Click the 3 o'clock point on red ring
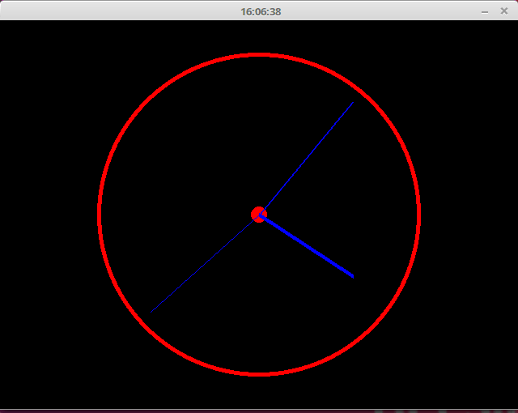The image size is (518, 413). pos(418,215)
